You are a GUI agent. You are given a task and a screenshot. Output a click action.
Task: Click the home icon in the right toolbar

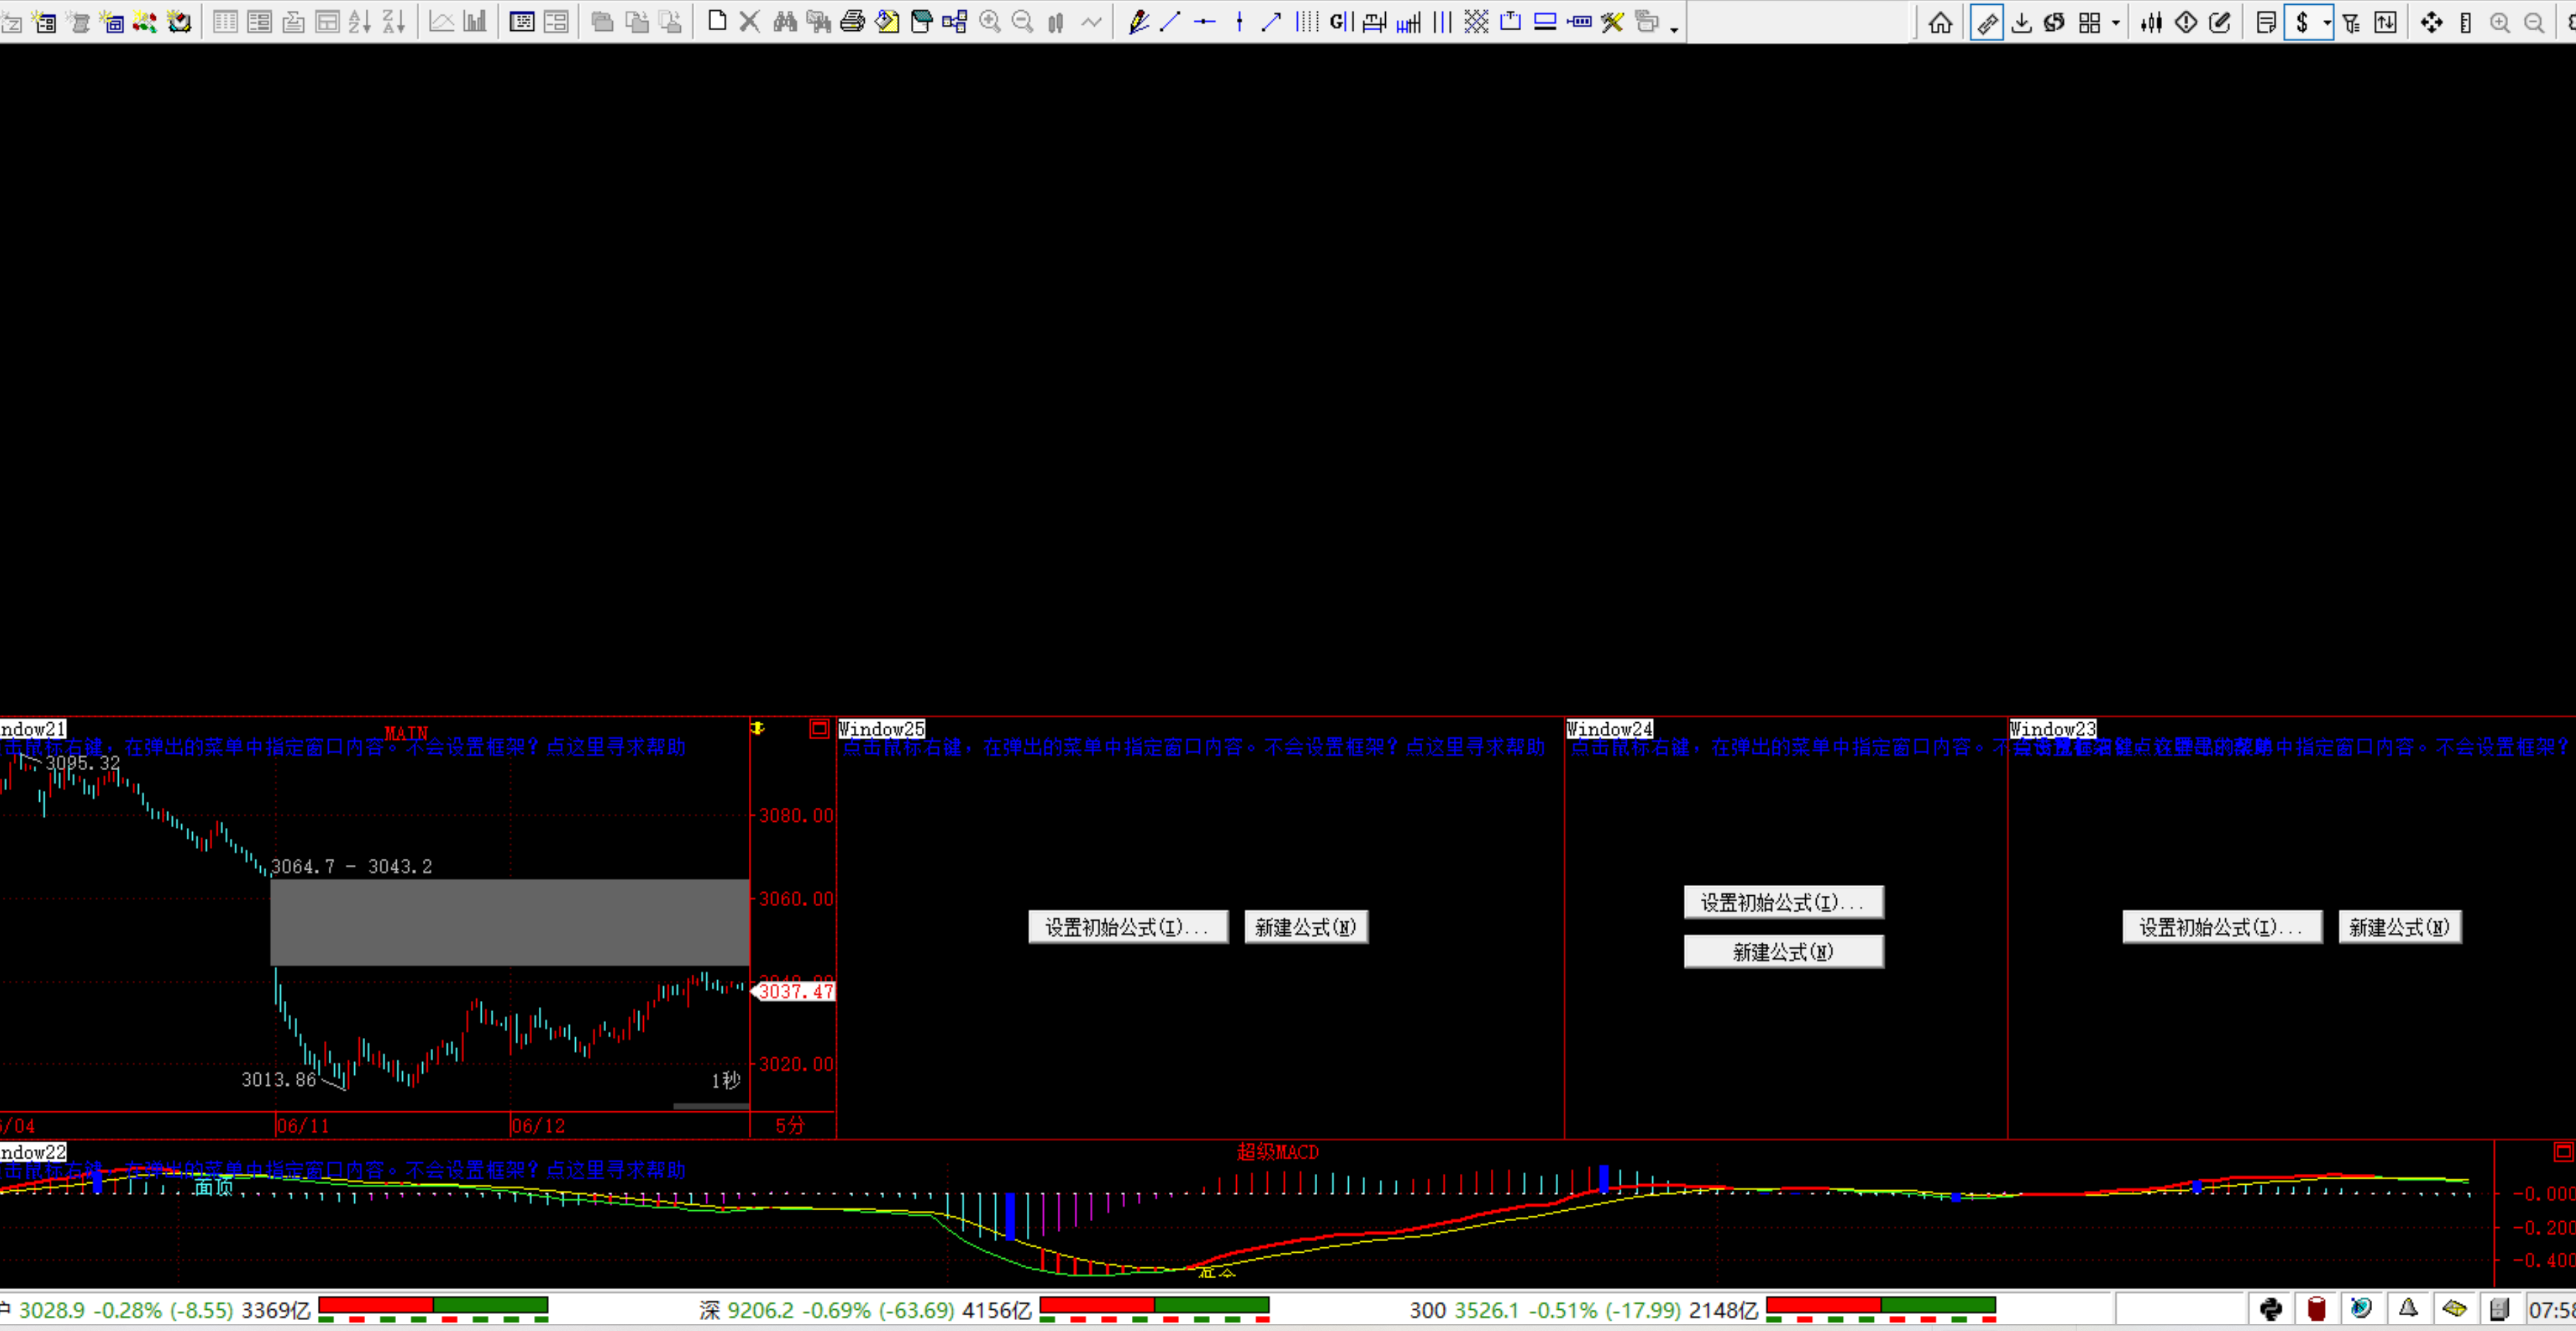point(1940,23)
